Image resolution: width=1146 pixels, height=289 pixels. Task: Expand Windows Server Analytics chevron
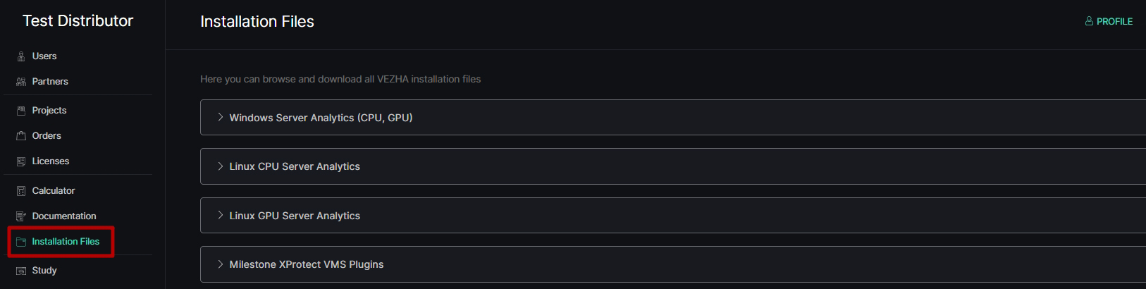[220, 117]
